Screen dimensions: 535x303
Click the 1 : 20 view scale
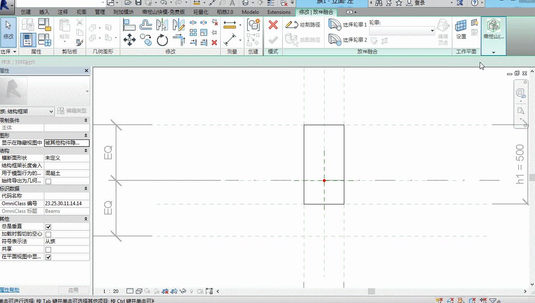point(111,291)
